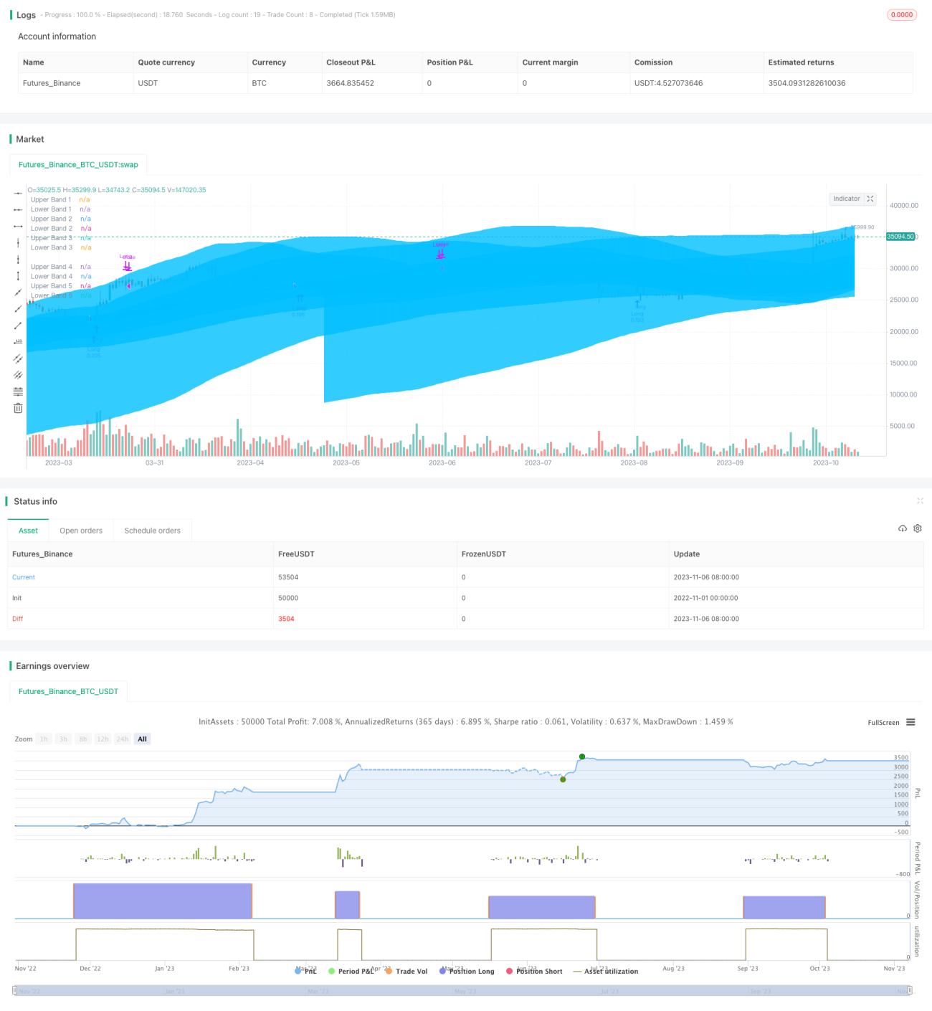The image size is (932, 1011).
Task: Toggle the PnL series in the legend
Action: pyautogui.click(x=305, y=971)
